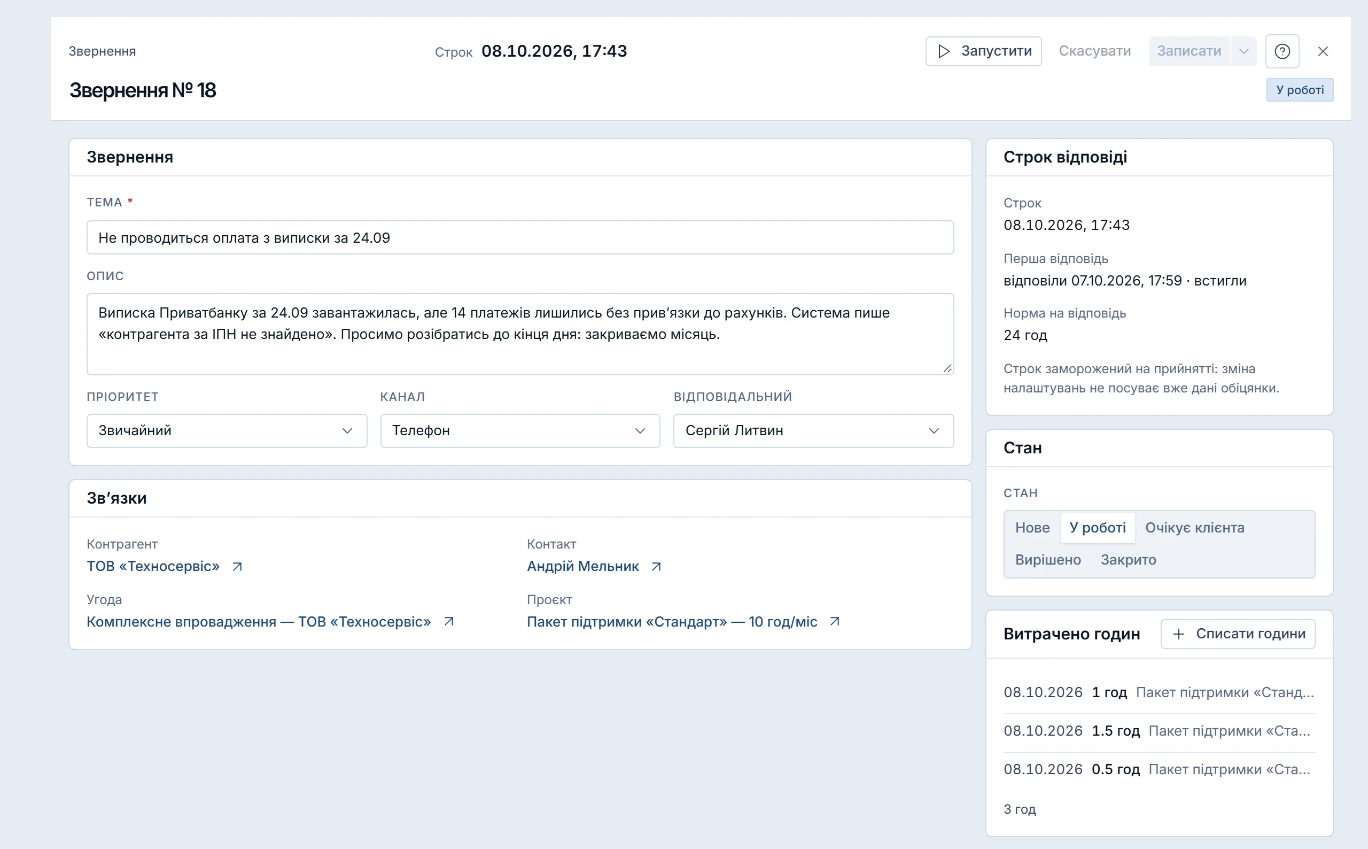This screenshot has width=1368, height=849.
Task: Open Комплексне впровадження — ТОВ «Техносервіс» link
Action: pos(259,622)
